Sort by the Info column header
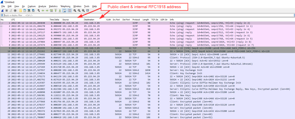Viewport: 295px width, 119px height. (x=232, y=20)
